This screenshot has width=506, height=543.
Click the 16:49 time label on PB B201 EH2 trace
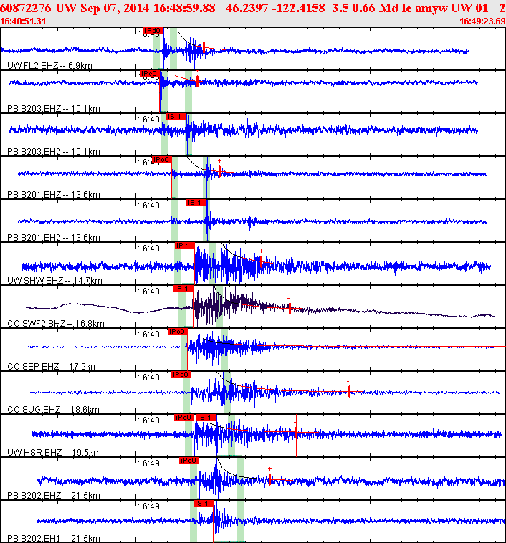click(x=148, y=206)
